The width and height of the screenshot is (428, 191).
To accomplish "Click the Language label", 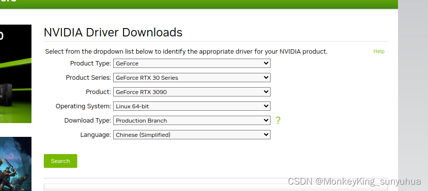I will point(95,135).
